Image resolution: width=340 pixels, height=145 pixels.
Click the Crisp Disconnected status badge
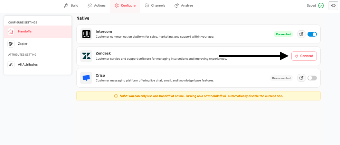[281, 78]
